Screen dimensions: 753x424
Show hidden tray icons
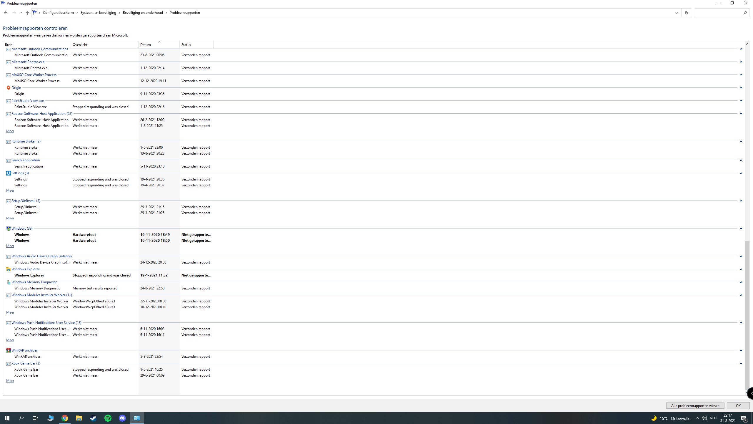click(697, 418)
